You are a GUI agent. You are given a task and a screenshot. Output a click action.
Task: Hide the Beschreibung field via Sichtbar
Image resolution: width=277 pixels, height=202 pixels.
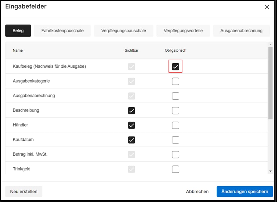132,110
